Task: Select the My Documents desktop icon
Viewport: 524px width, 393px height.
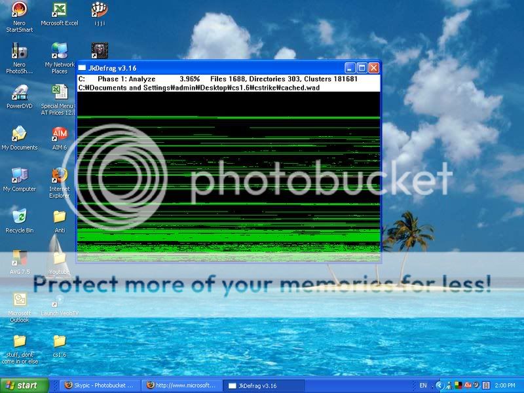Action: click(x=20, y=138)
